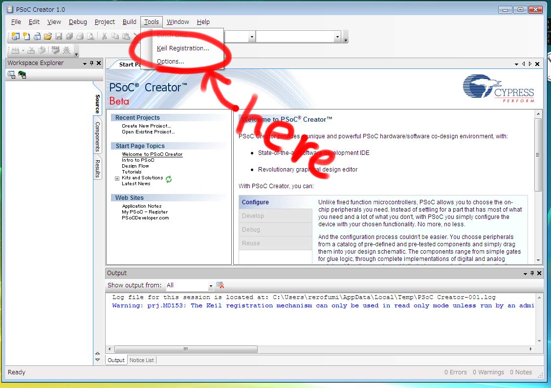The image size is (551, 388).
Task: Click the collapse-all icon in Workspace Explorer
Action: [x=11, y=75]
